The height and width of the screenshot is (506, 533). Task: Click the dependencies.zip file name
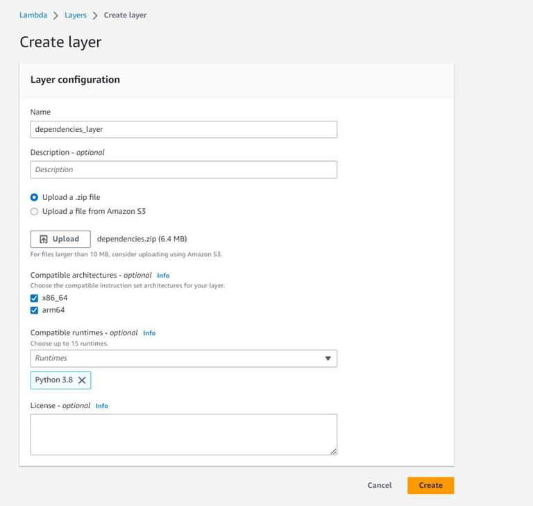pos(142,239)
